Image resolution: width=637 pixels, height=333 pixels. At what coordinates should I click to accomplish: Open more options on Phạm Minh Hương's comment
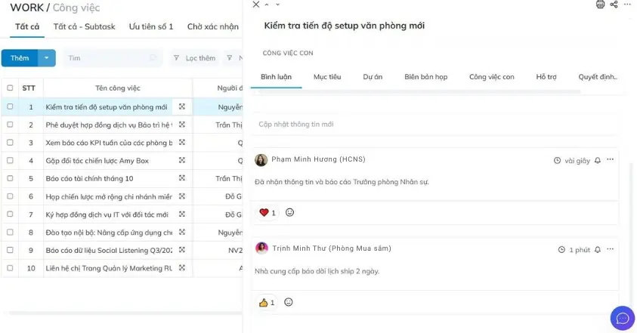click(611, 160)
